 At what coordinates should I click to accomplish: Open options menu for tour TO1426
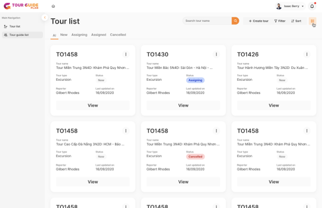click(307, 54)
